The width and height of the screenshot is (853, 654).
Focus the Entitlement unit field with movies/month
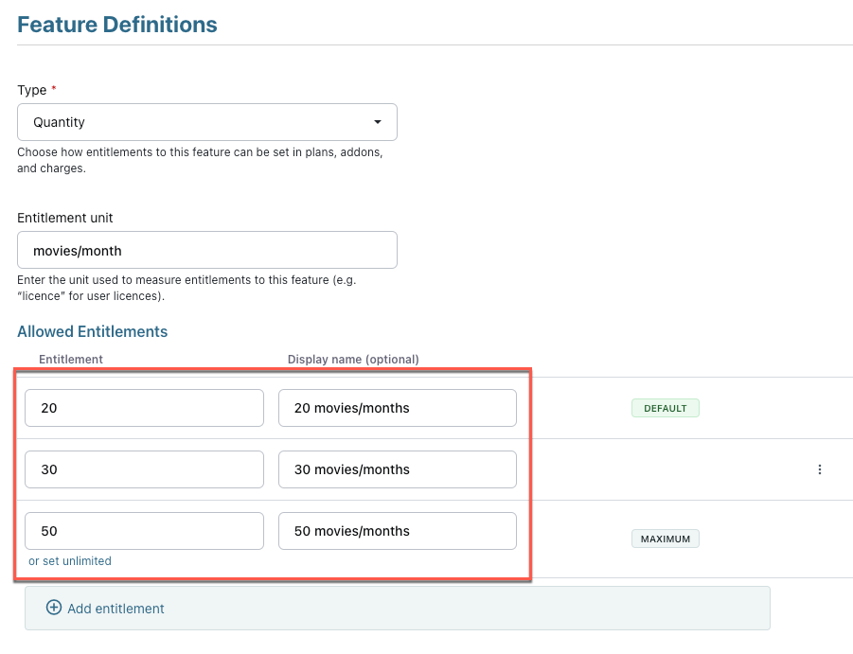206,251
